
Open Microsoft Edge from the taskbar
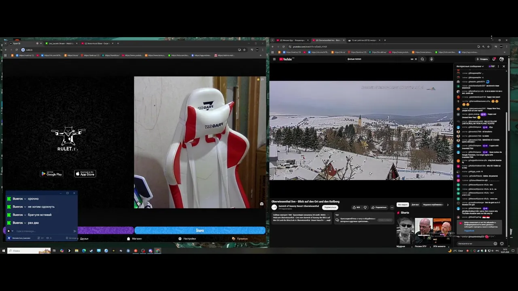pyautogui.click(x=84, y=251)
